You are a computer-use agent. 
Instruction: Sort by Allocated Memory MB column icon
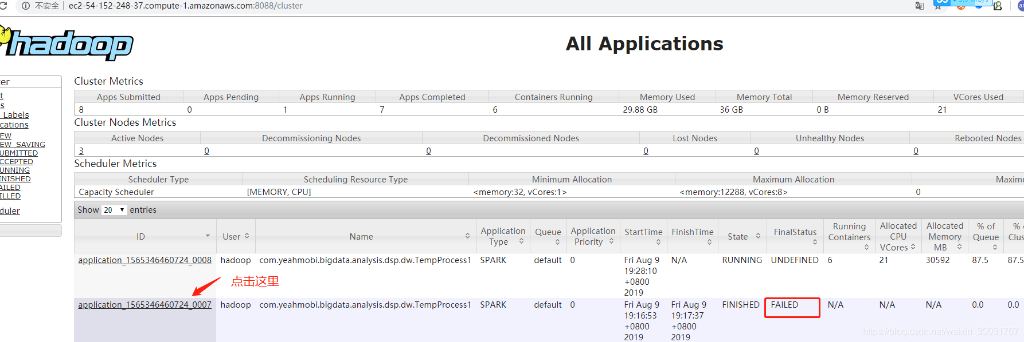(959, 247)
